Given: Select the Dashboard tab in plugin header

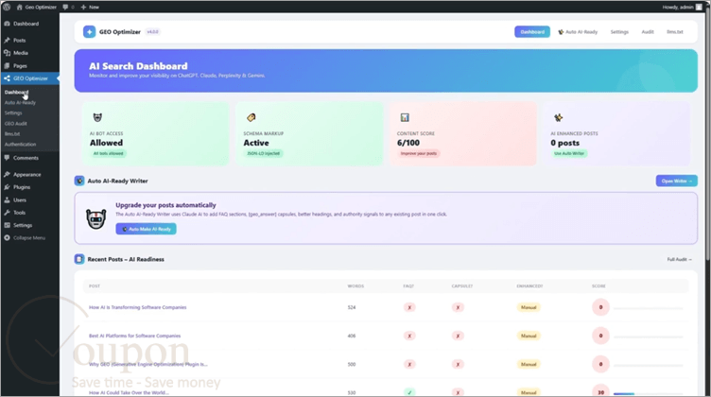Looking at the screenshot, I should coord(532,32).
